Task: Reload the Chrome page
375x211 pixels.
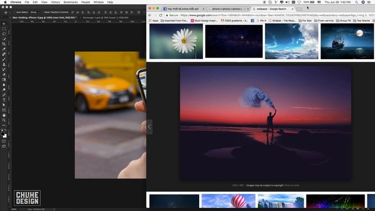Action: [x=161, y=15]
